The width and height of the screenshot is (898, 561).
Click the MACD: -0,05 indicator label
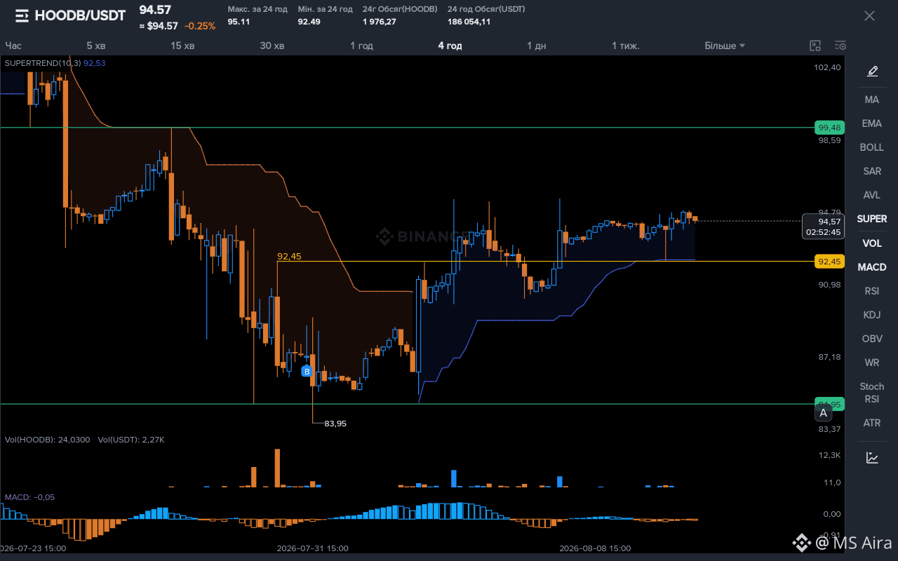(x=29, y=497)
